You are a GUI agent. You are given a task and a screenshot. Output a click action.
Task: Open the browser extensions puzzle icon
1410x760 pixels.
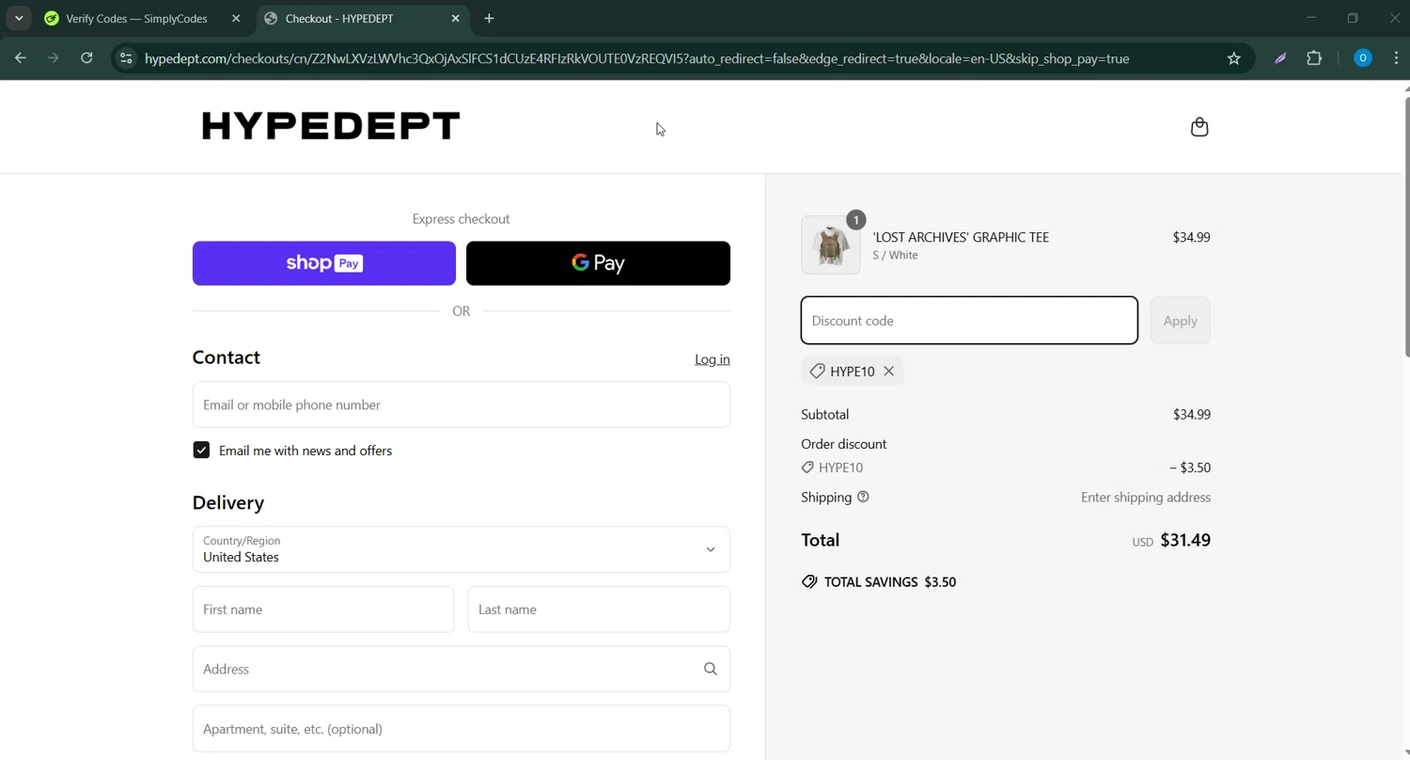coord(1314,58)
